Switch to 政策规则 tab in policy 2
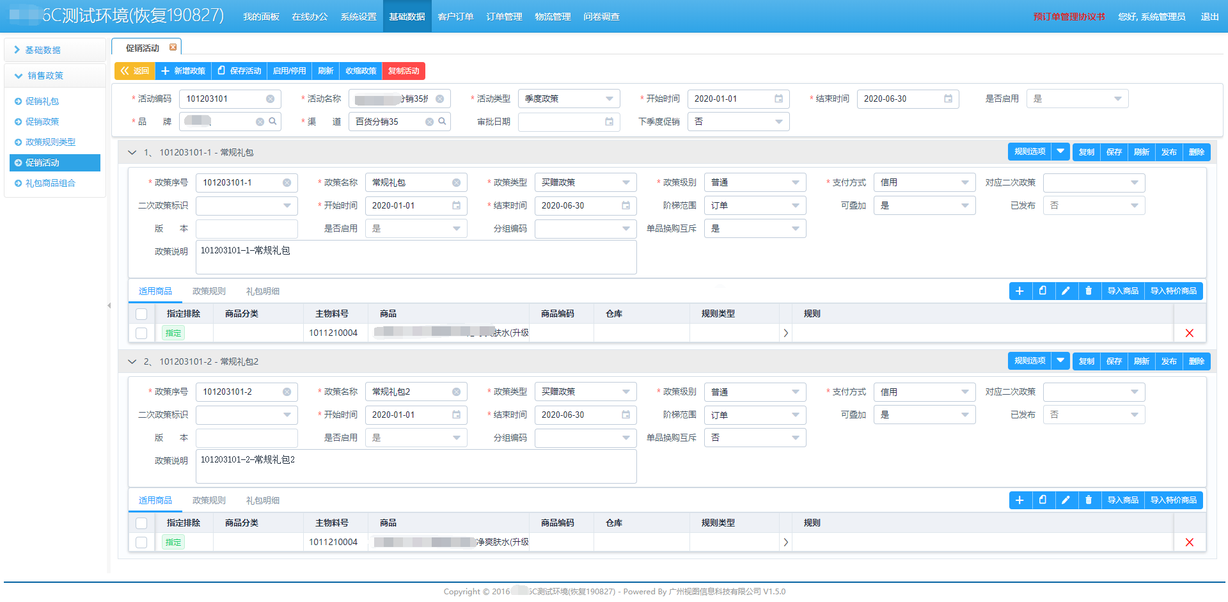 point(209,500)
